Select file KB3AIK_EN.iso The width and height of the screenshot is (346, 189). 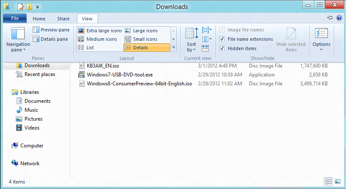tap(103, 66)
